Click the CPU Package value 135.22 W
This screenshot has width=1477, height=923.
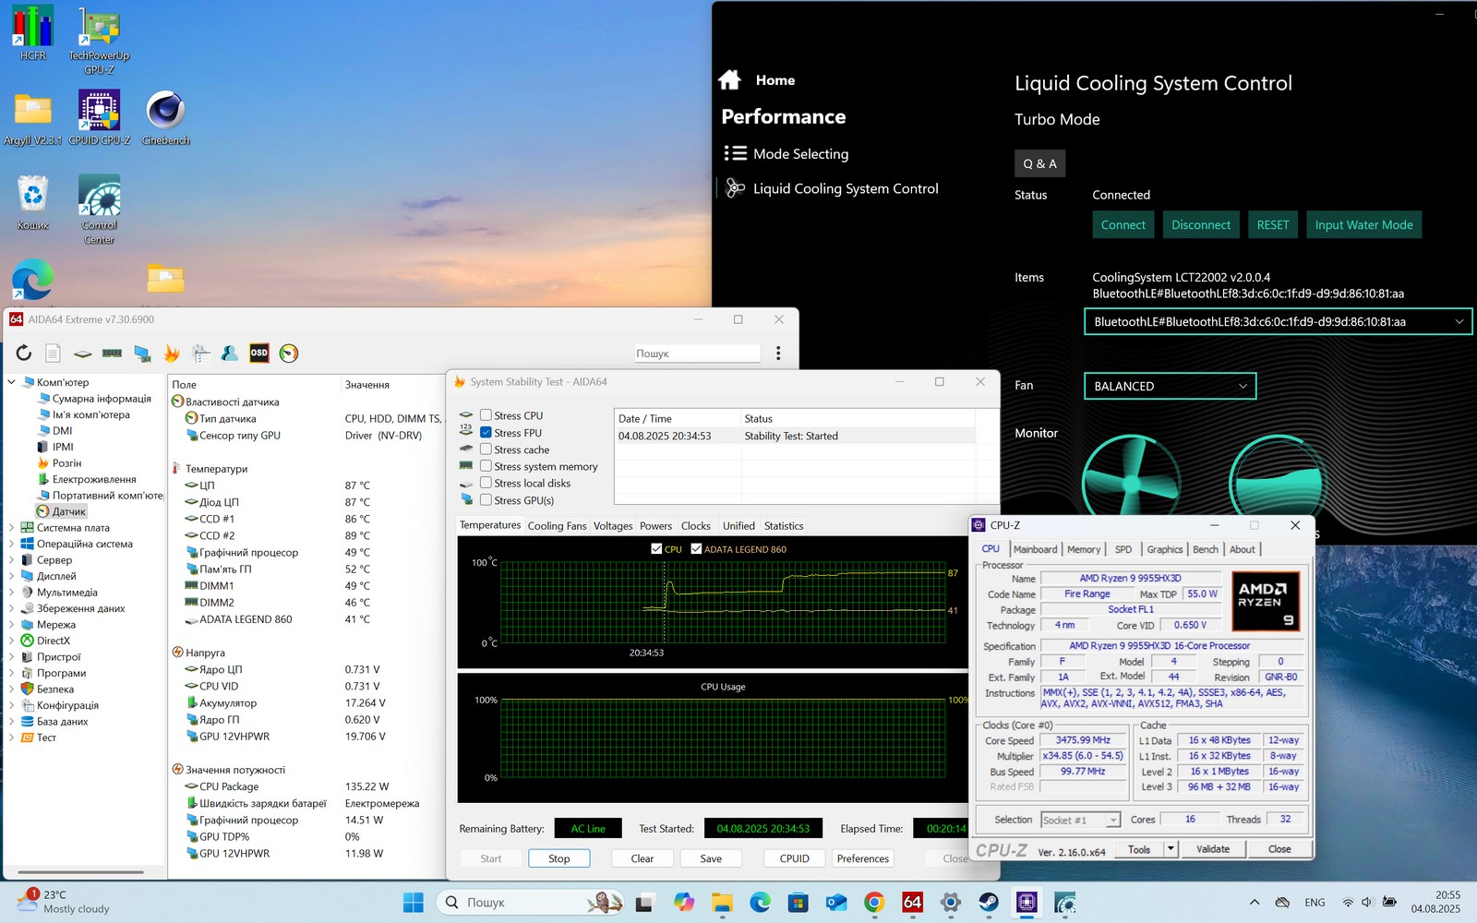click(367, 786)
